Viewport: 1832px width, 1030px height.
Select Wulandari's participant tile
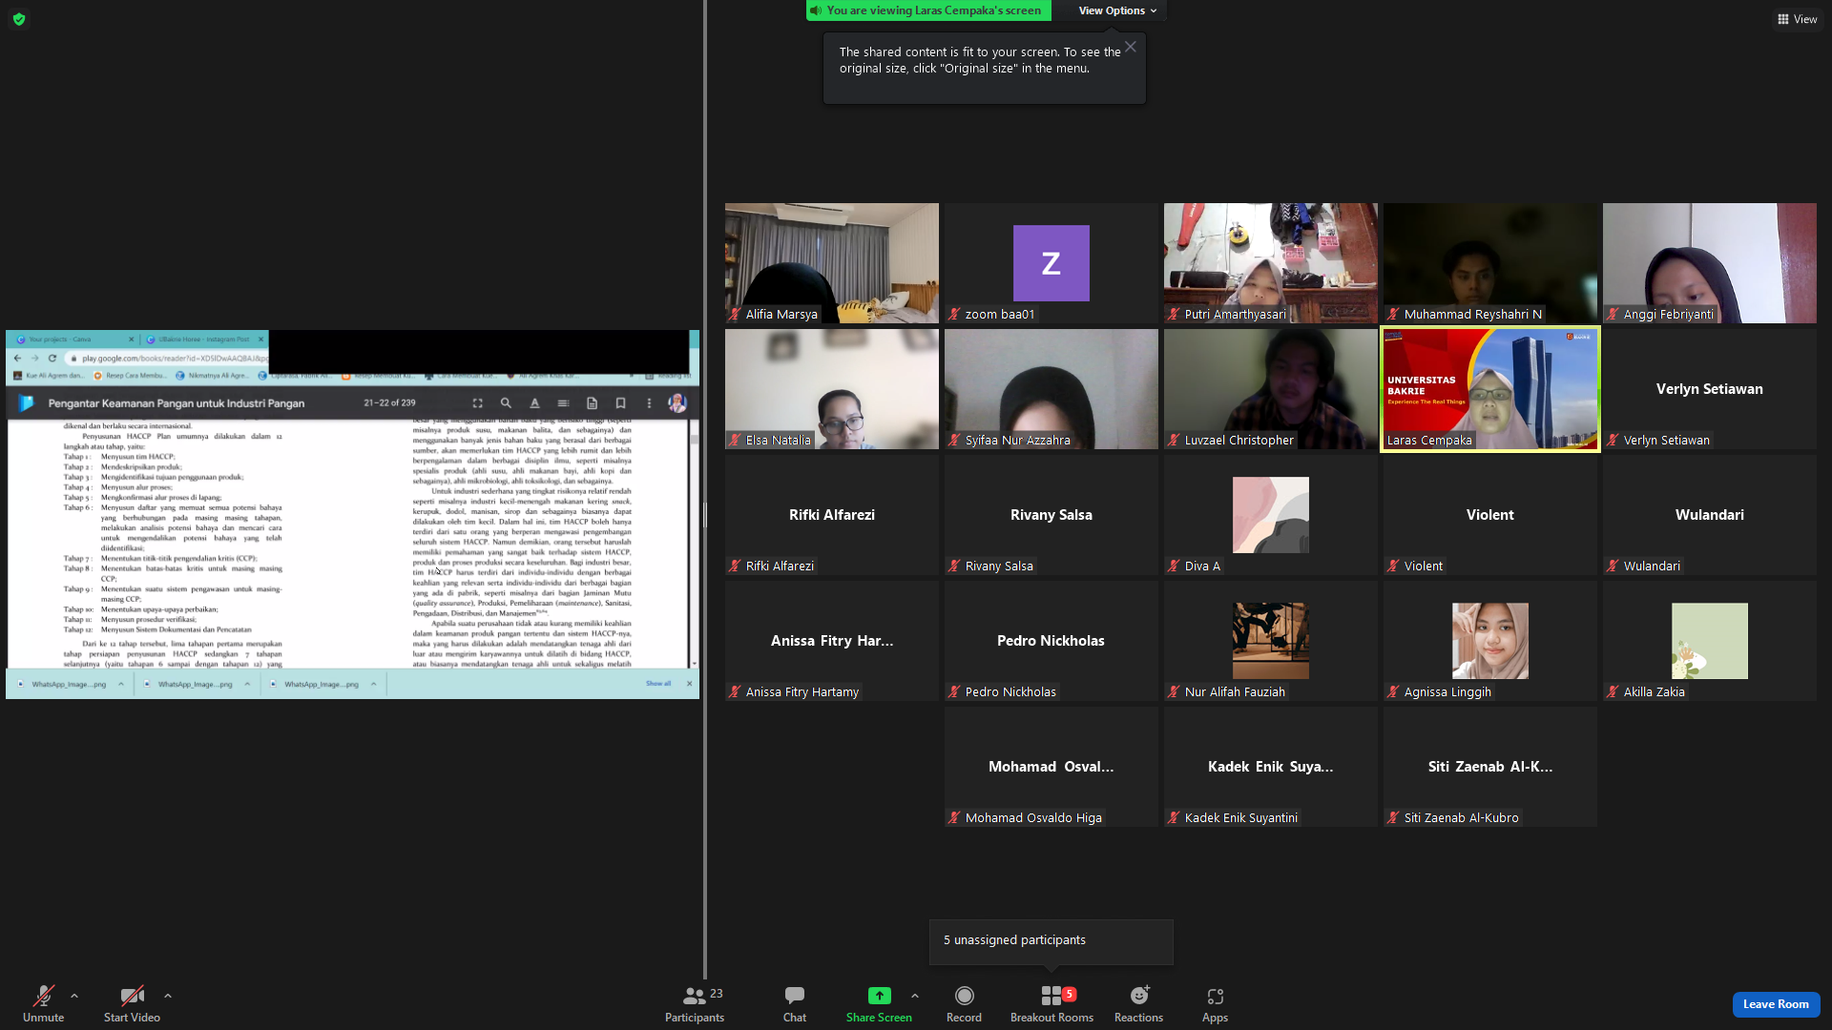(x=1710, y=515)
